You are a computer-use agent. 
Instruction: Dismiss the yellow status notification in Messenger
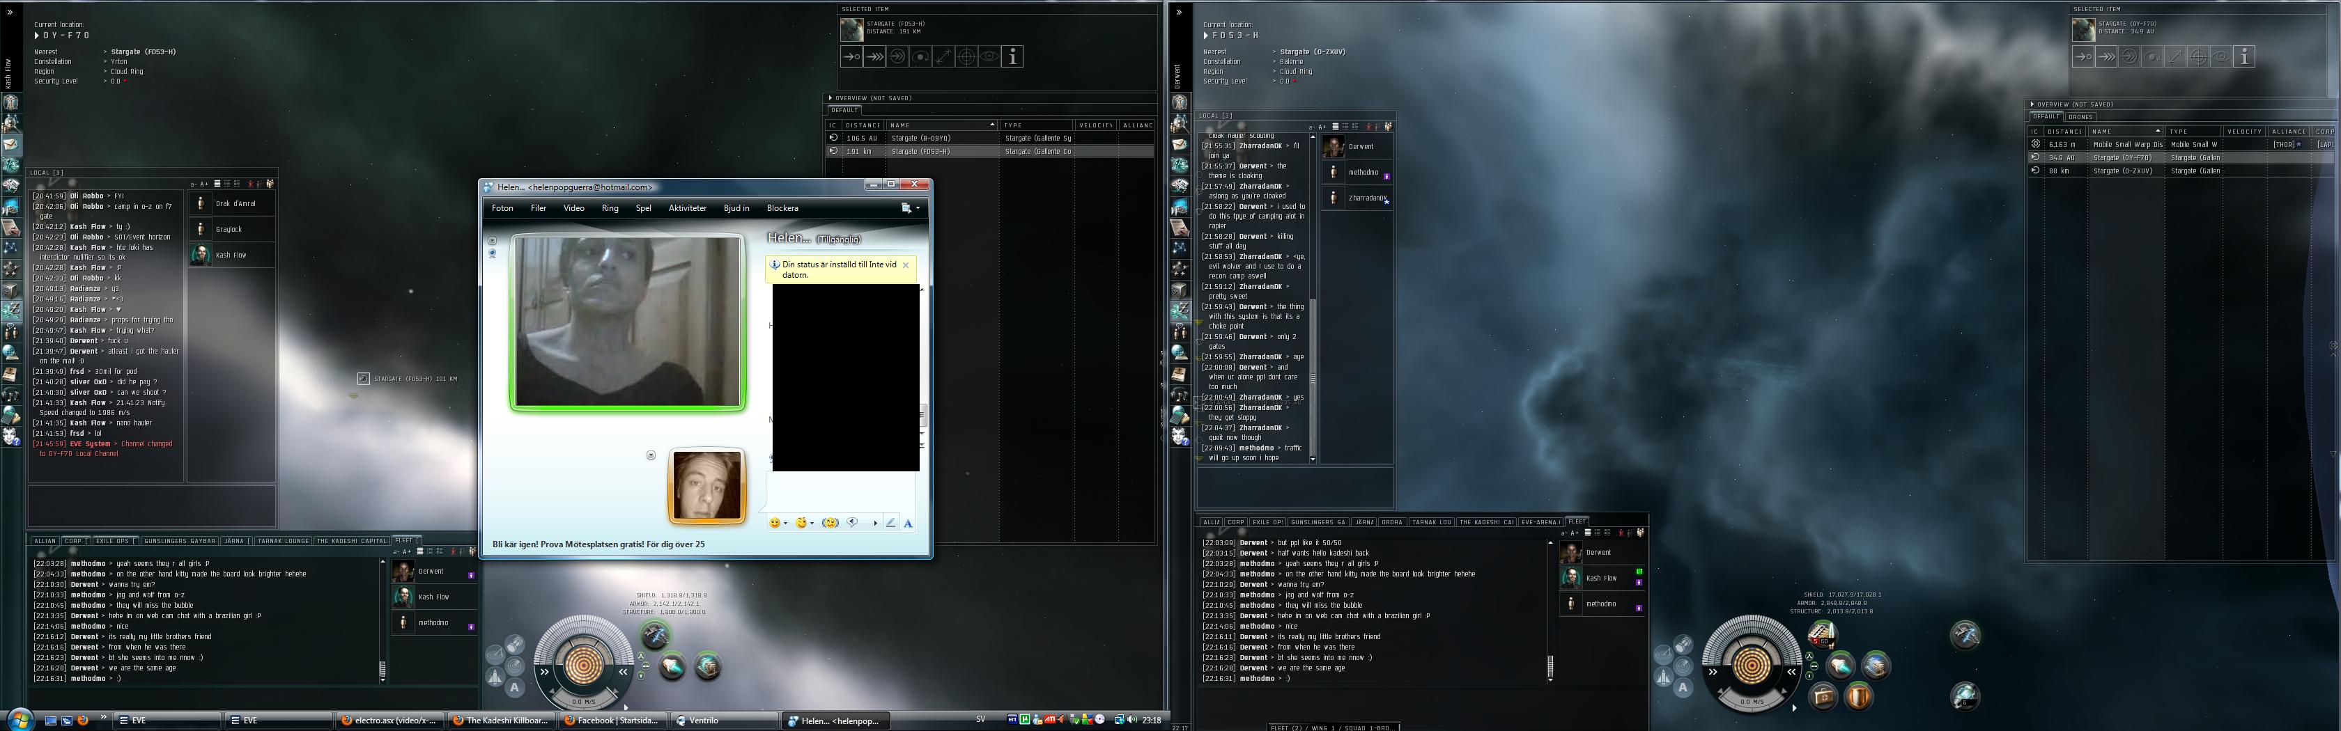pyautogui.click(x=905, y=265)
